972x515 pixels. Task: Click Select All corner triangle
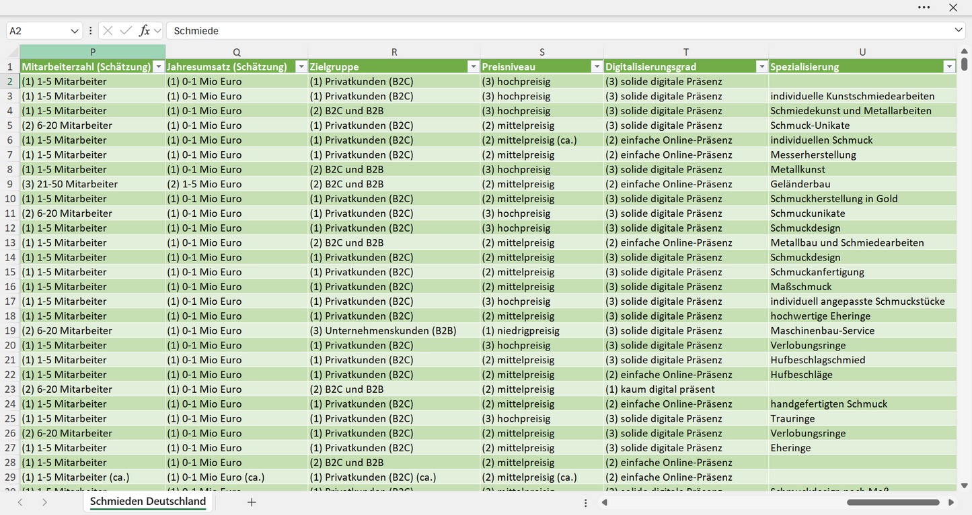13,52
